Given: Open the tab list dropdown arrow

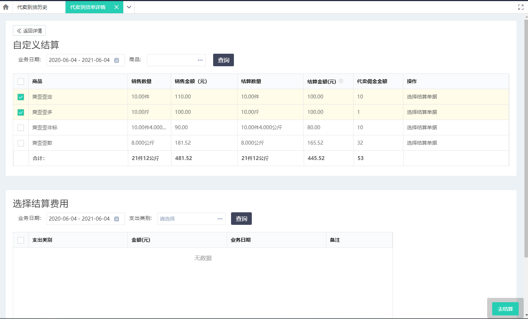Looking at the screenshot, I should coord(129,7).
